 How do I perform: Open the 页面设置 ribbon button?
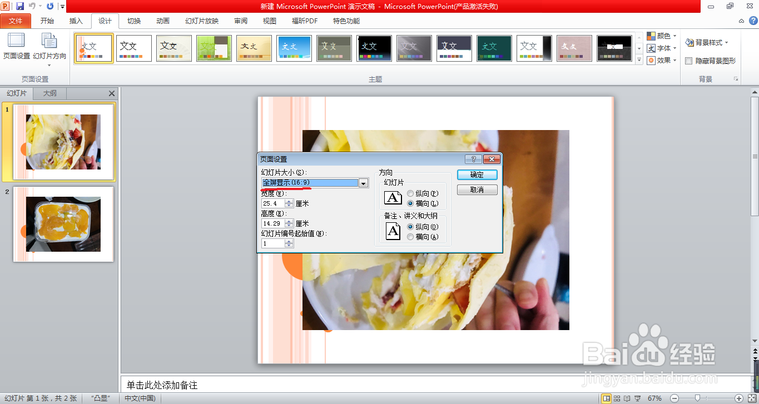(x=17, y=46)
